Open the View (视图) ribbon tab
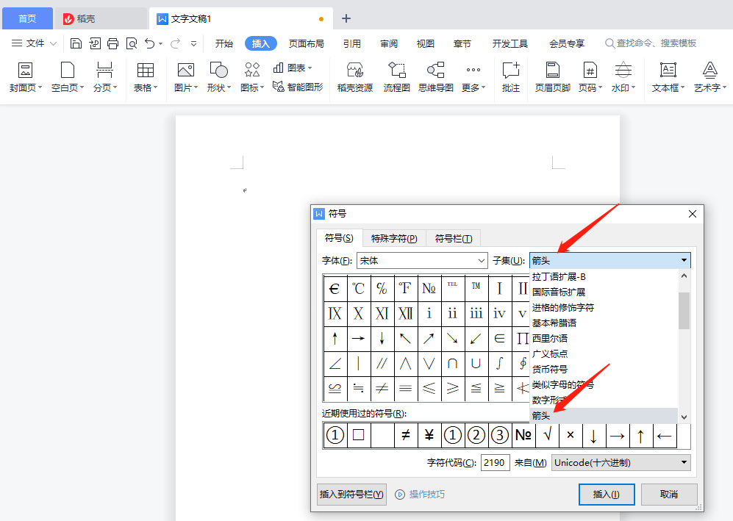The width and height of the screenshot is (733, 521). pos(425,43)
